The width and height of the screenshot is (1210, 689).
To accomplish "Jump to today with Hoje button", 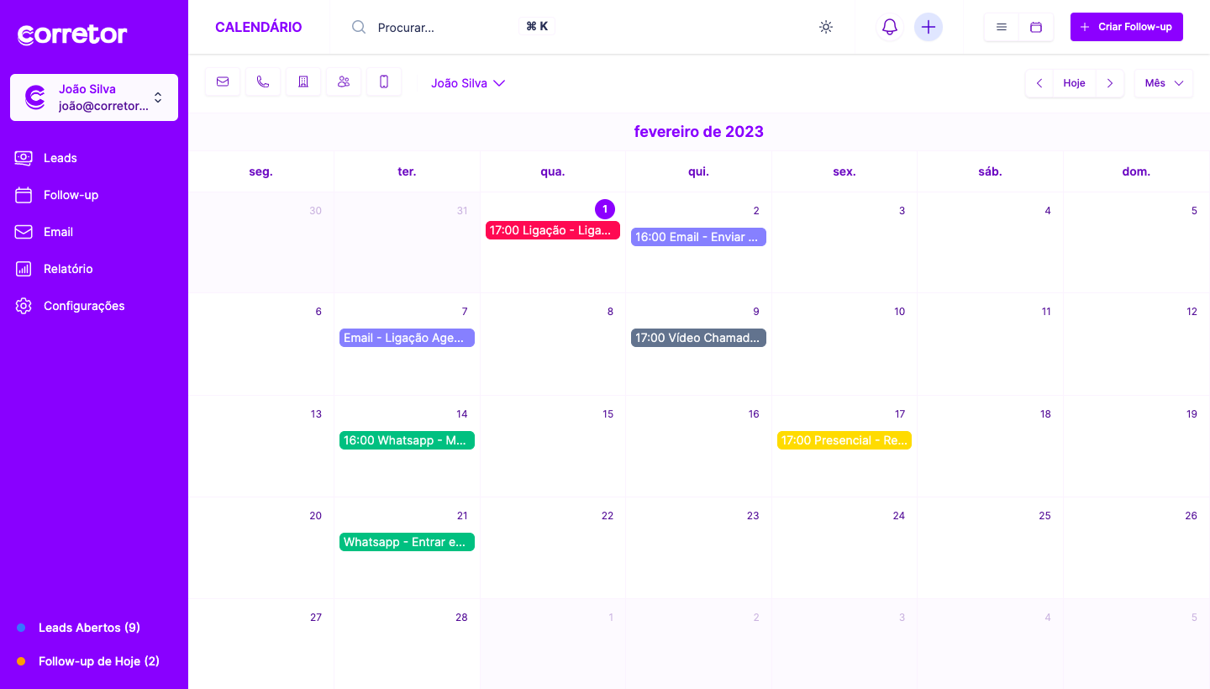I will pyautogui.click(x=1074, y=83).
